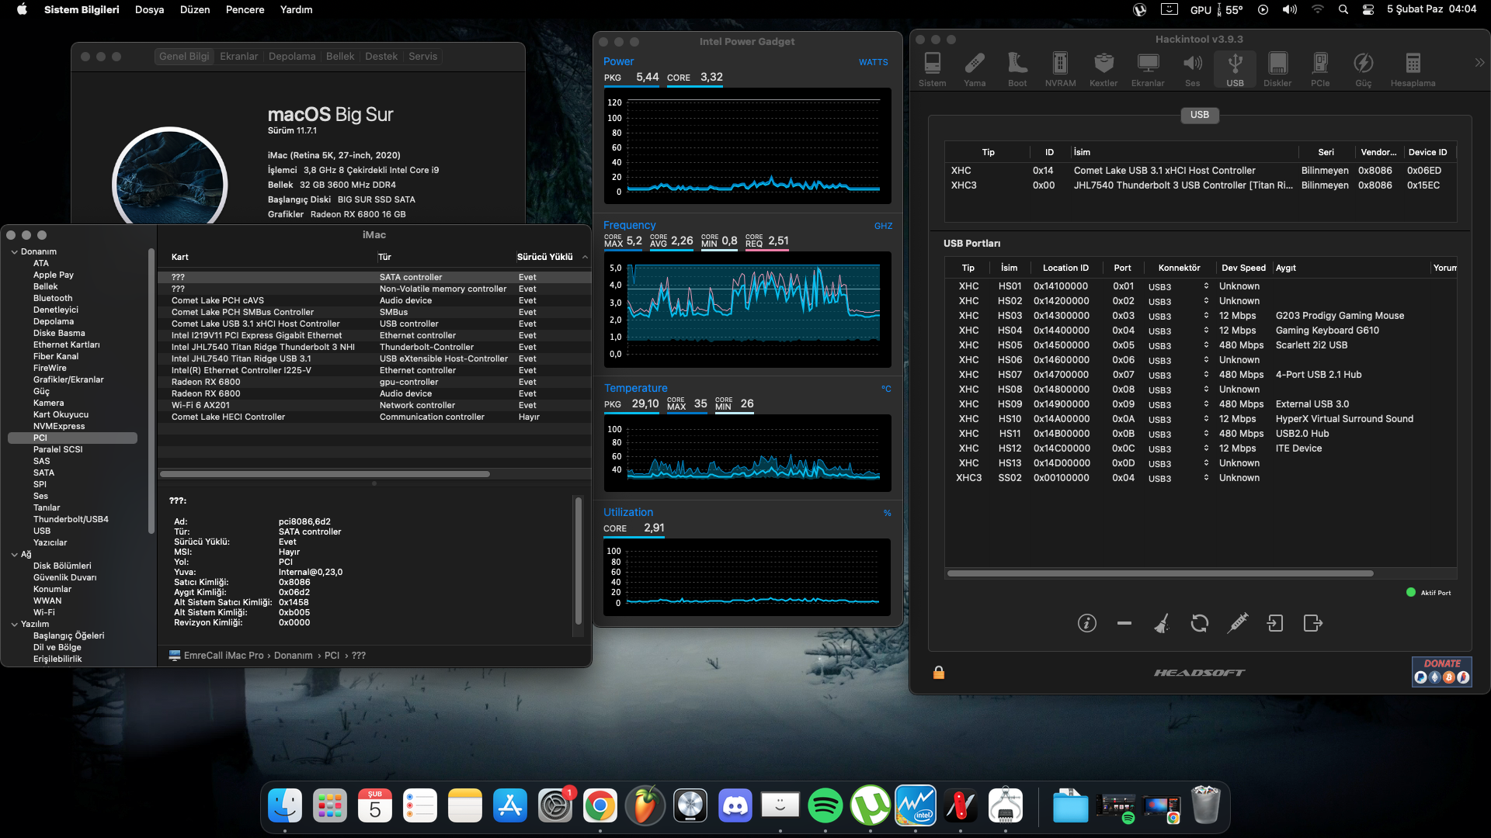Screen dimensions: 1491x838
Task: Select Thunderbolt/USB4 in the sidebar
Action: [x=71, y=519]
